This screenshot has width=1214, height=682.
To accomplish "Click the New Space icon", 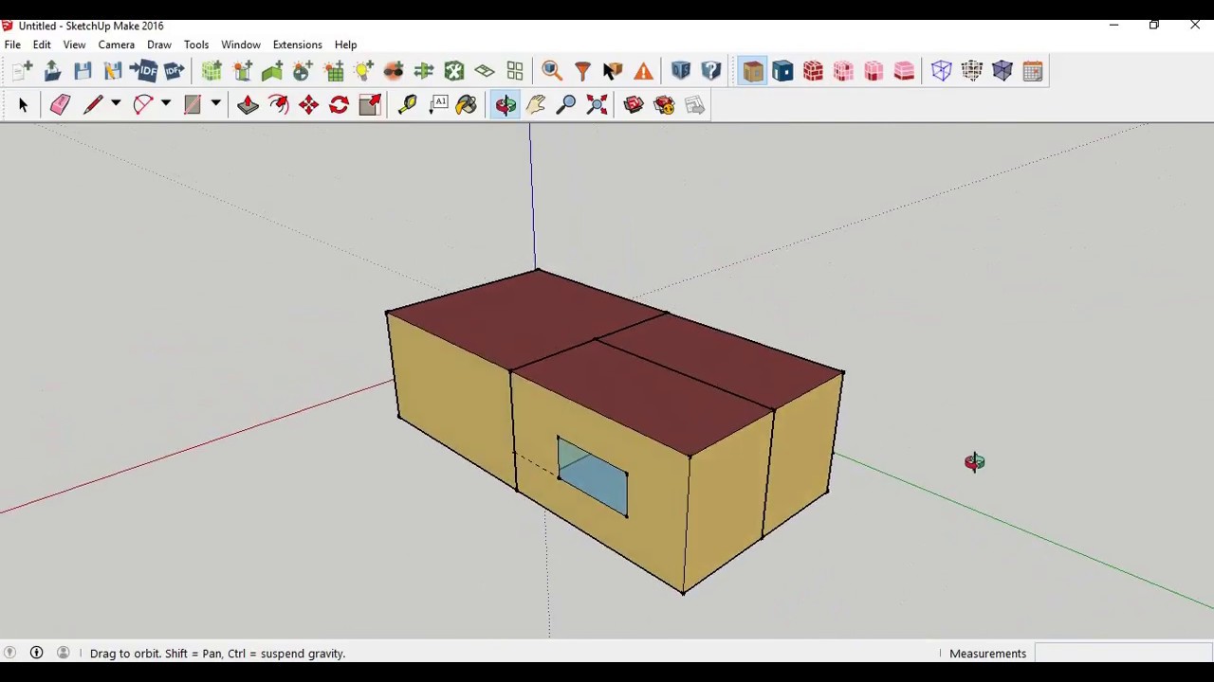I will (212, 71).
